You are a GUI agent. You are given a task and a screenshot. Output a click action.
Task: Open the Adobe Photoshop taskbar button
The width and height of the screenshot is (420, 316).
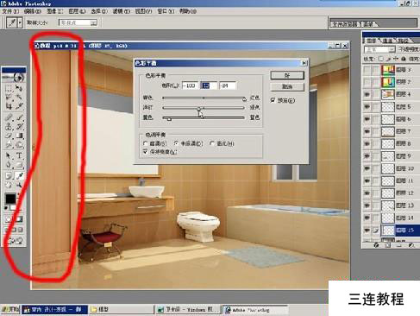pyautogui.click(x=255, y=310)
